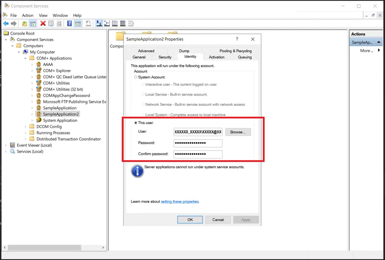This screenshot has width=385, height=260.
Task: Click the Component Services icon in tree
Action: pos(13,39)
